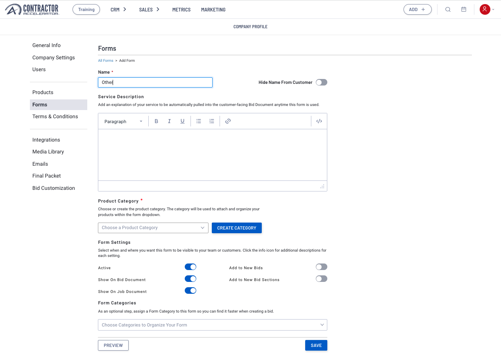This screenshot has height=358, width=501.
Task: Focus the Name input field
Action: click(155, 82)
